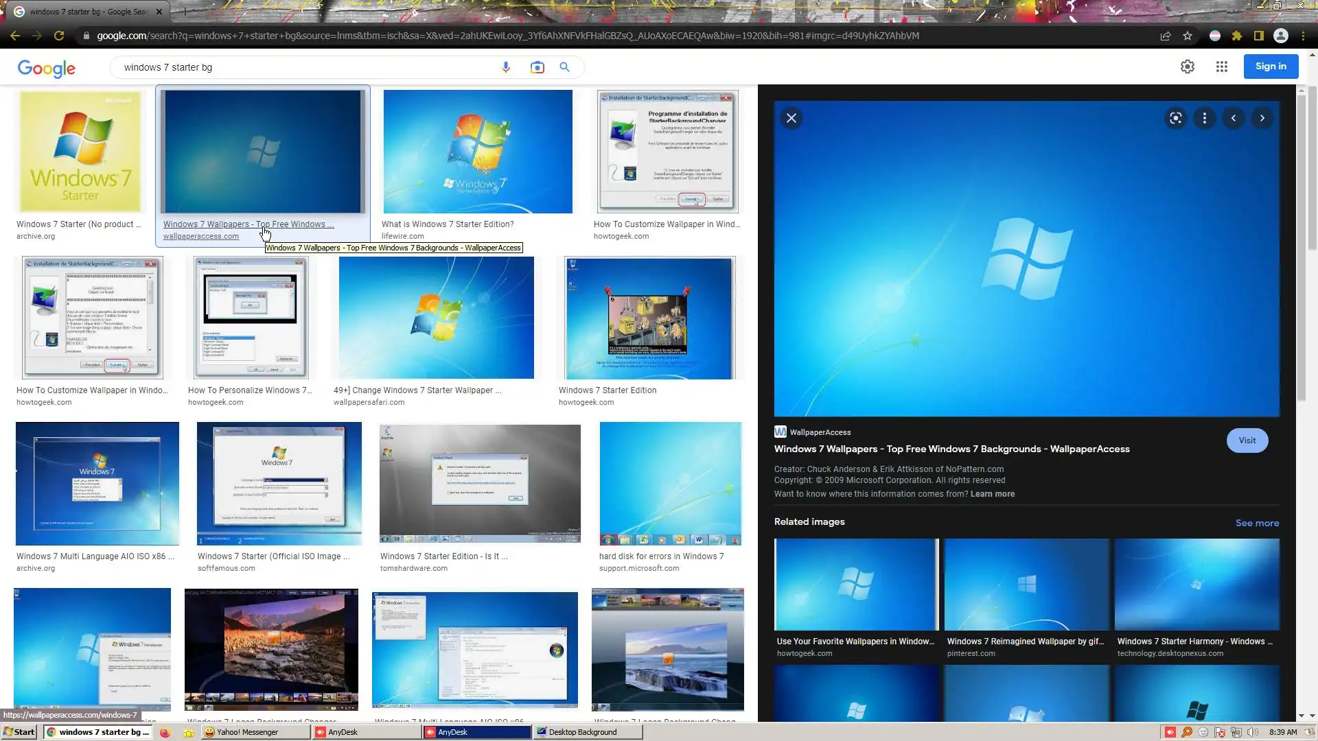Open Chrome three-dot menu
This screenshot has width=1318, height=741.
[x=1303, y=36]
